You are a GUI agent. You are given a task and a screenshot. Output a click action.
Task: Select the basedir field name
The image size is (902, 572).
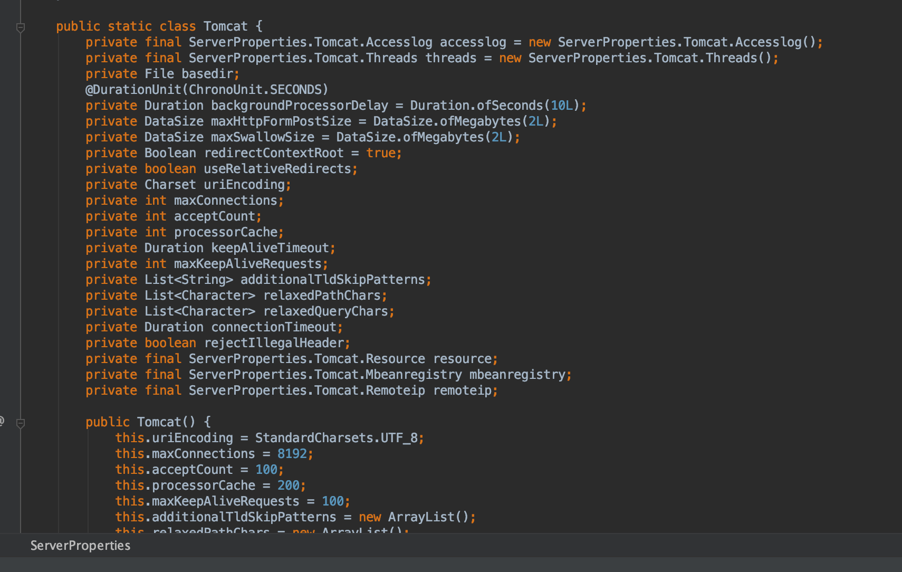(x=207, y=74)
